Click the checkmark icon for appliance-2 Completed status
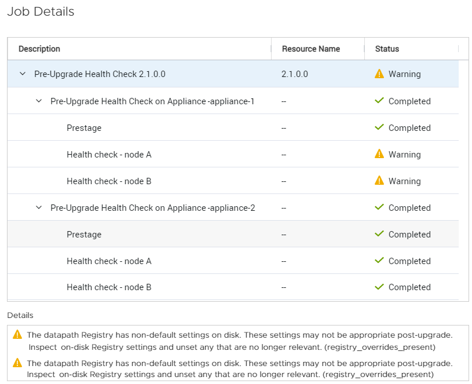This screenshot has height=384, width=472. pyautogui.click(x=379, y=207)
